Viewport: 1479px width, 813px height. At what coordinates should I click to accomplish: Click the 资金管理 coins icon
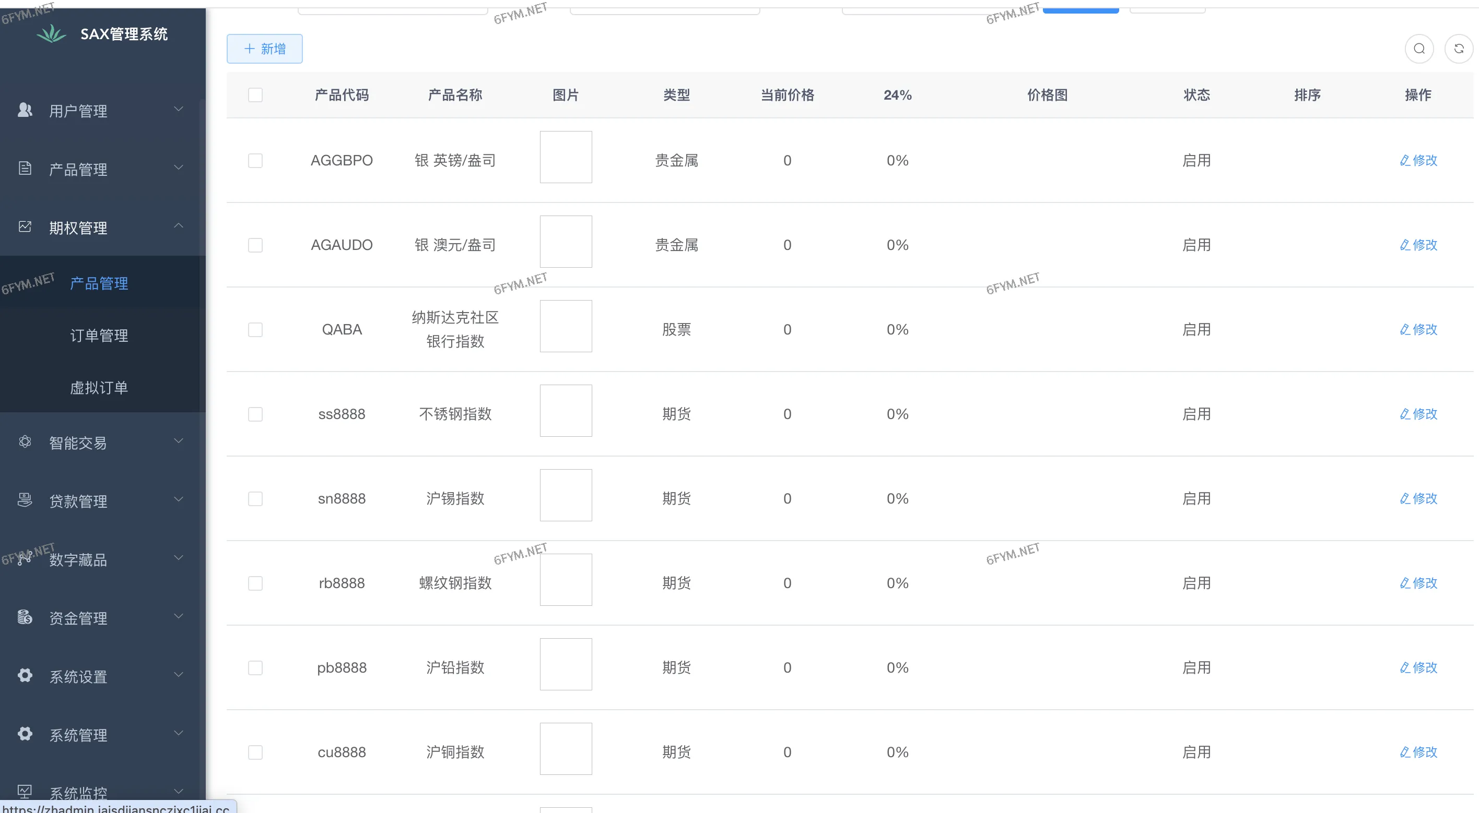25,617
